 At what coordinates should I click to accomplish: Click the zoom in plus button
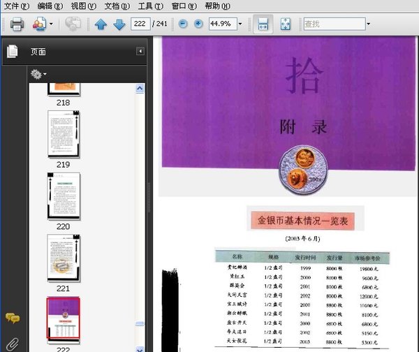[x=198, y=24]
